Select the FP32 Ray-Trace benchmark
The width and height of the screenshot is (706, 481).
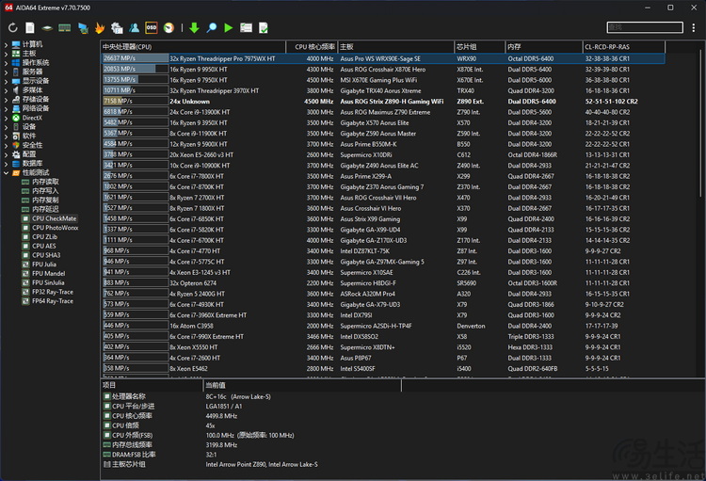click(53, 292)
